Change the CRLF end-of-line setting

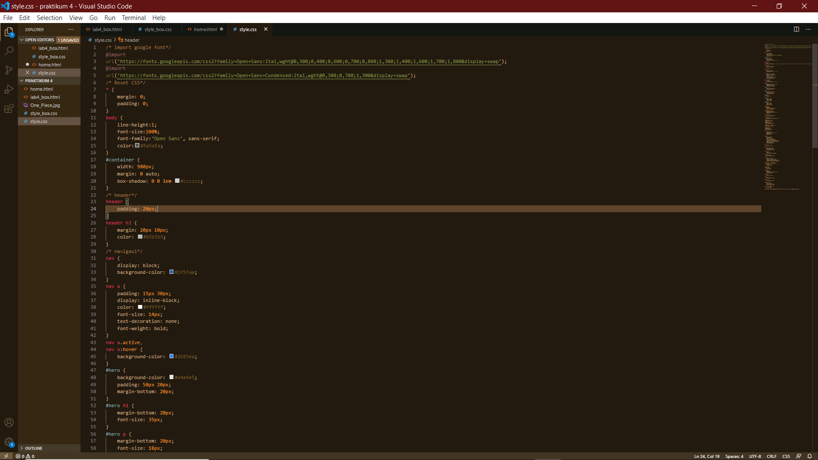772,456
